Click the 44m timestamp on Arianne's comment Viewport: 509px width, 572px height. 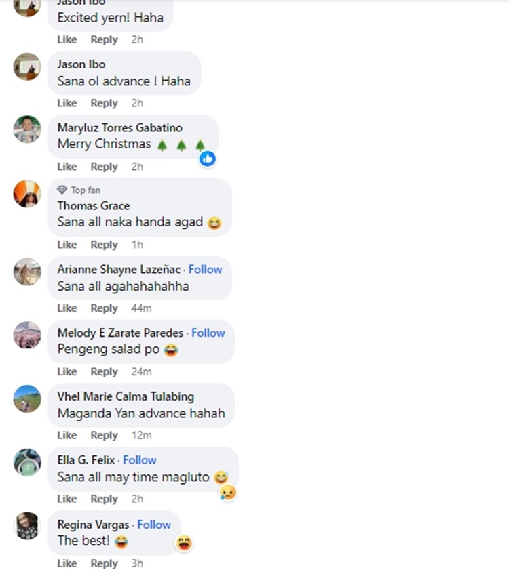[x=141, y=308]
